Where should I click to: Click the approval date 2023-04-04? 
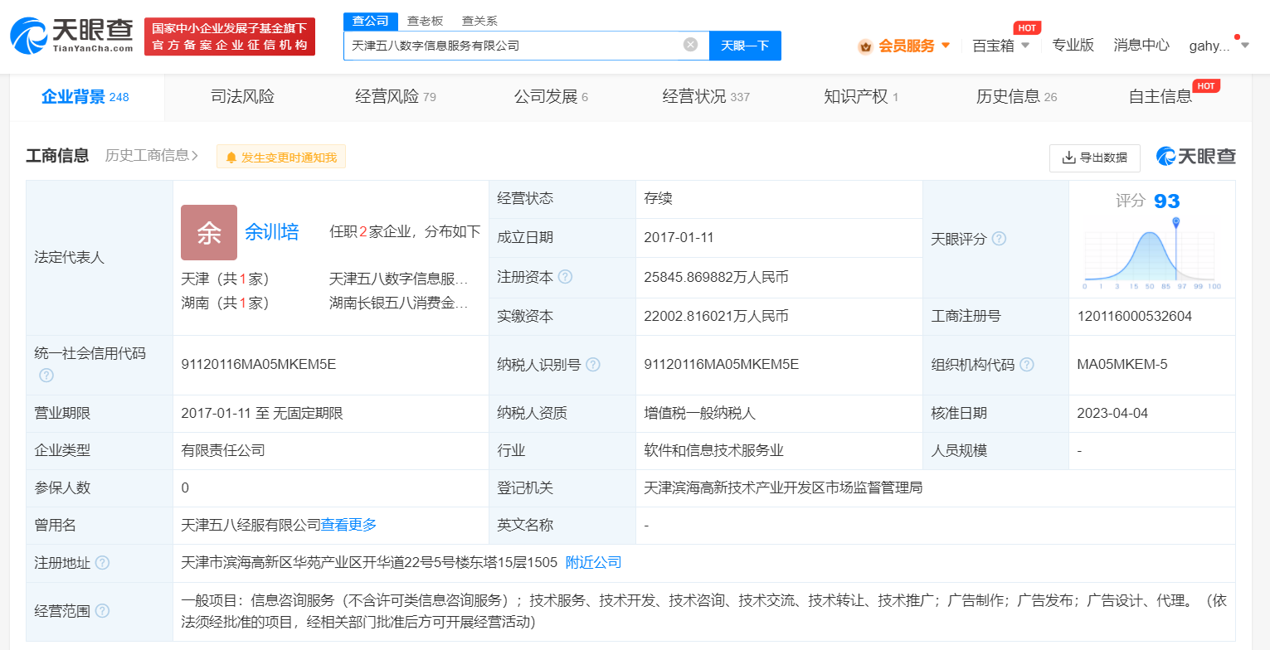tap(1112, 413)
